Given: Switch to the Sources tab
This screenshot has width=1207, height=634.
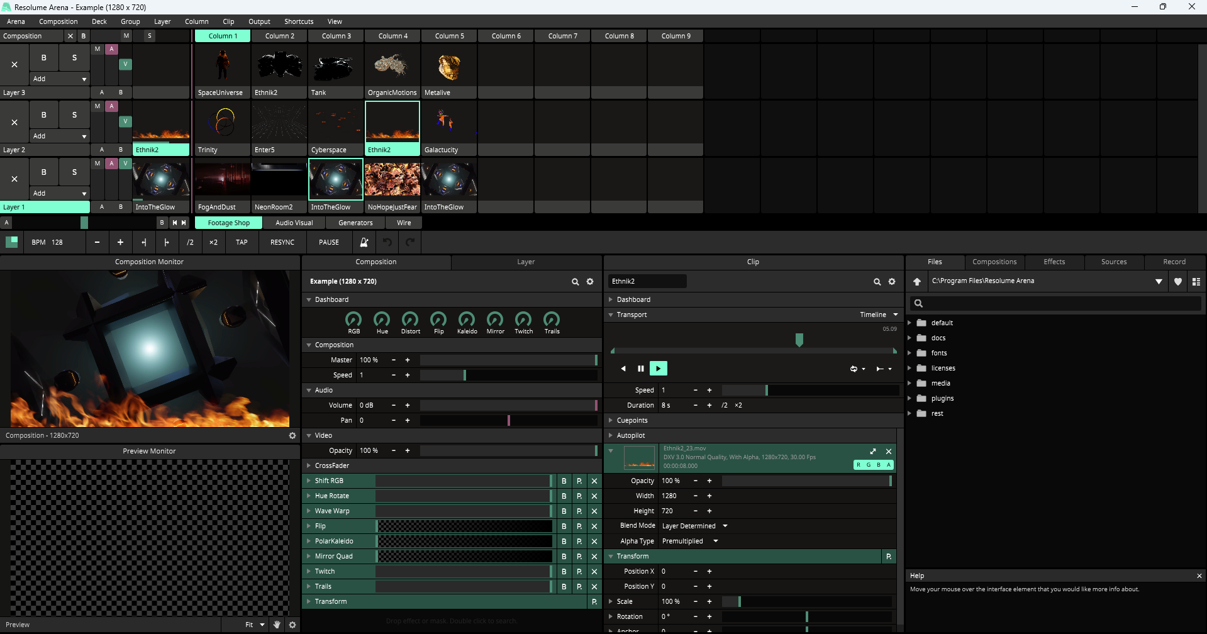Looking at the screenshot, I should (1114, 262).
